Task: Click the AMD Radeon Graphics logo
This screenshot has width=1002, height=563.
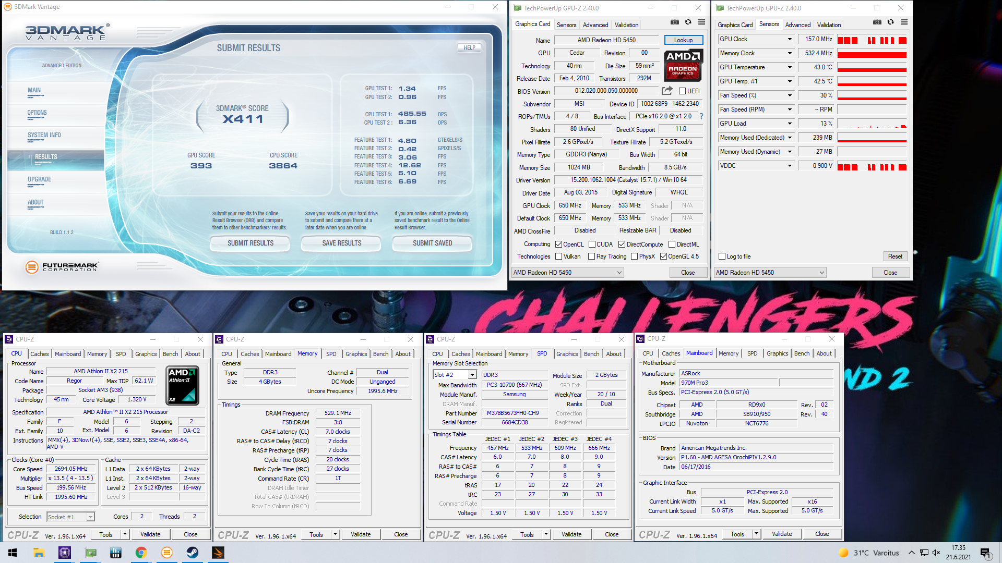Action: click(683, 65)
